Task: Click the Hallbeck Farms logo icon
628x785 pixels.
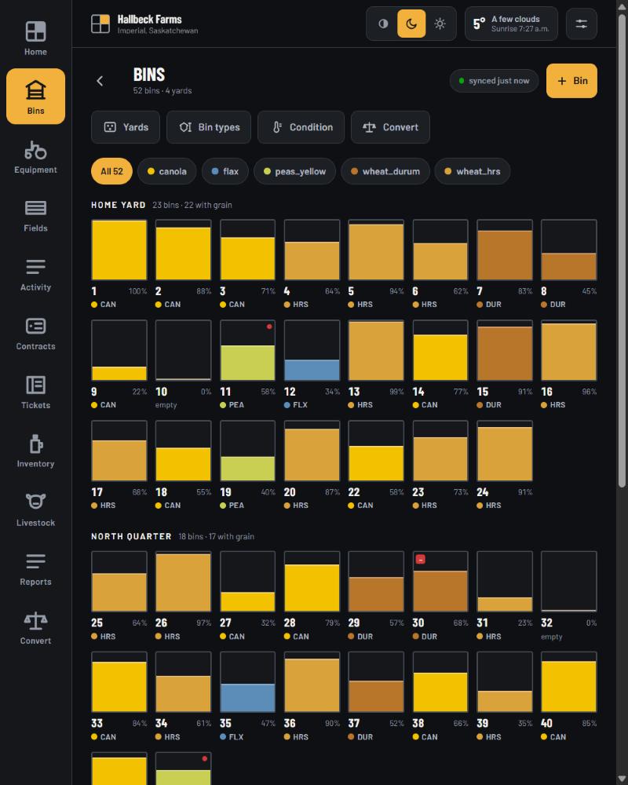Action: (100, 24)
